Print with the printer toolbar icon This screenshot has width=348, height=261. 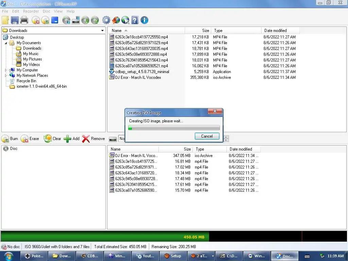tap(24, 20)
